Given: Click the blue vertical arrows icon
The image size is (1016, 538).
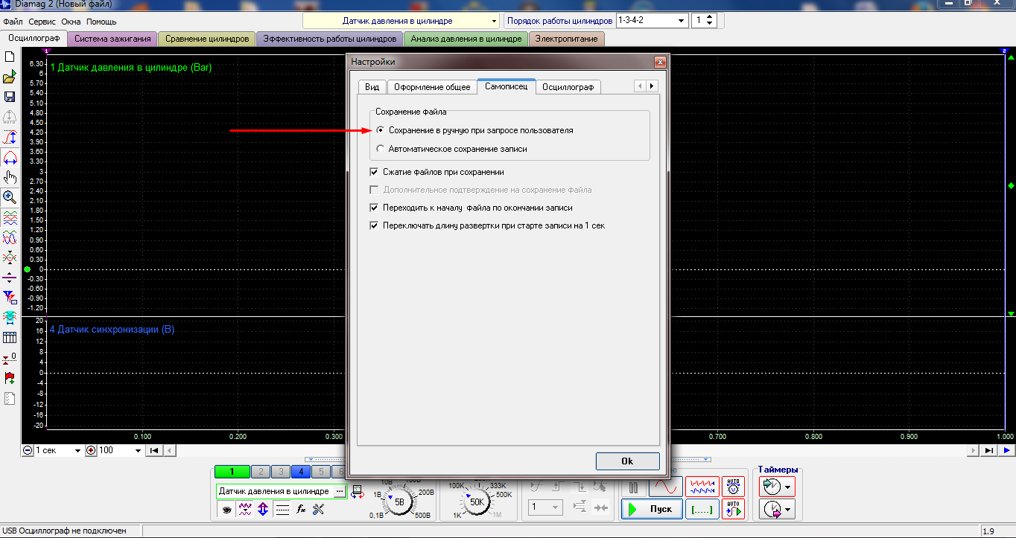Looking at the screenshot, I should tap(263, 509).
